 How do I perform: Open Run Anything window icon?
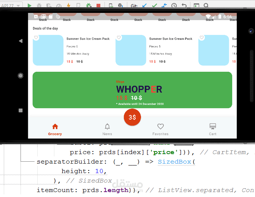196,6
